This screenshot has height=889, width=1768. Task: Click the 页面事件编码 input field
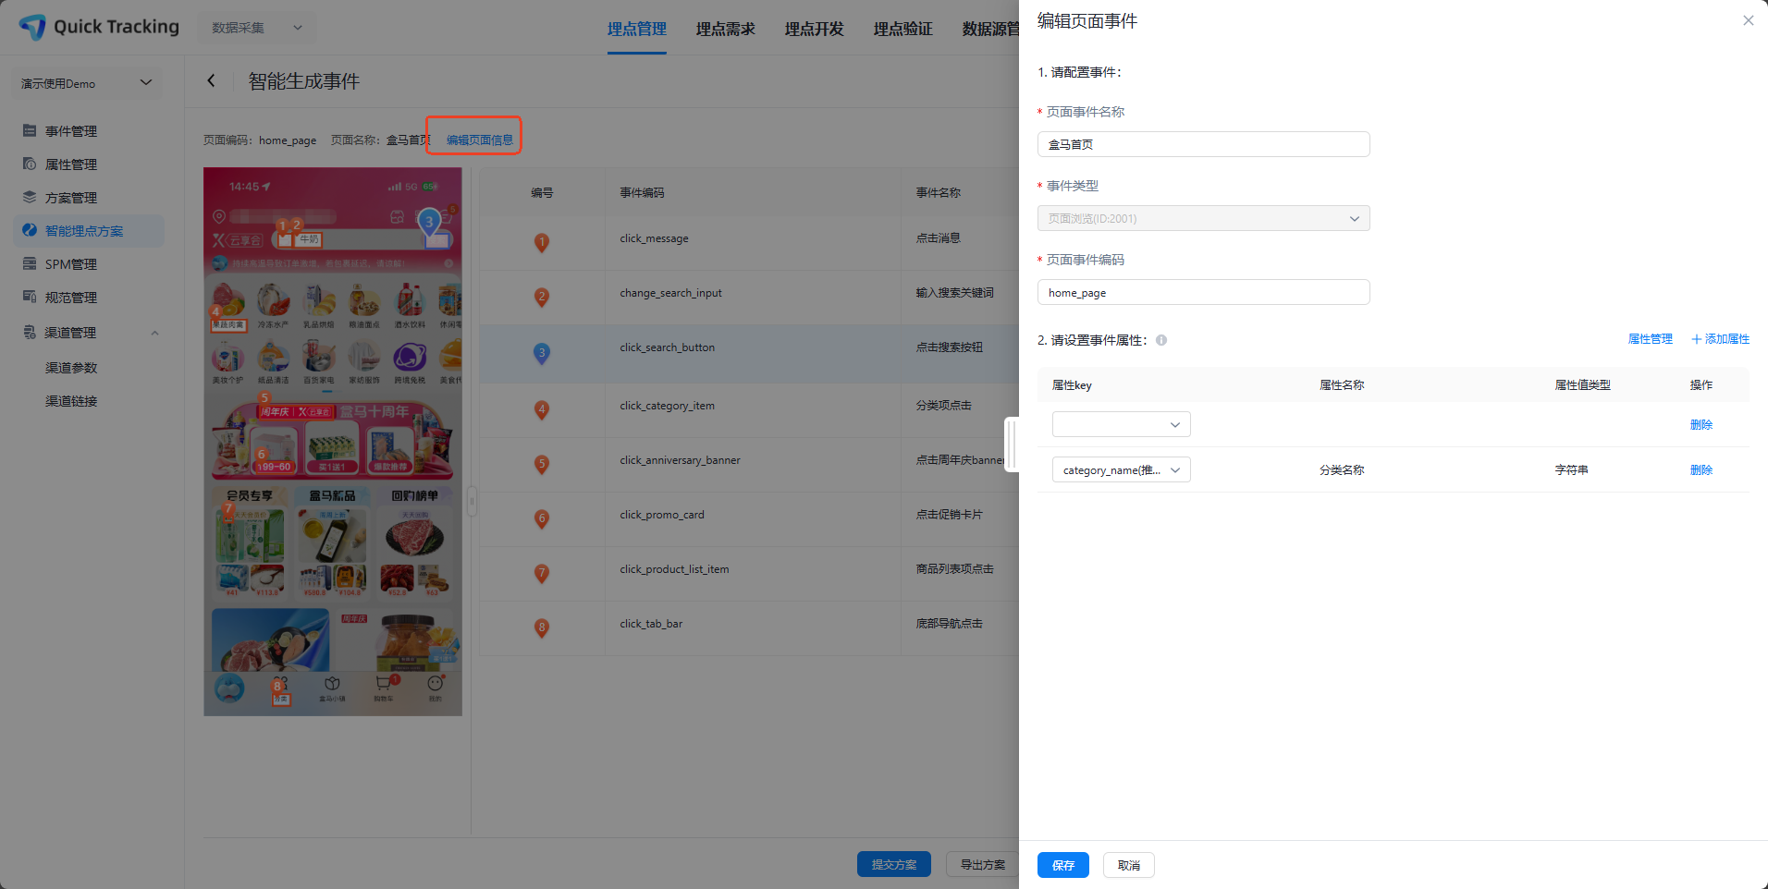click(x=1203, y=292)
